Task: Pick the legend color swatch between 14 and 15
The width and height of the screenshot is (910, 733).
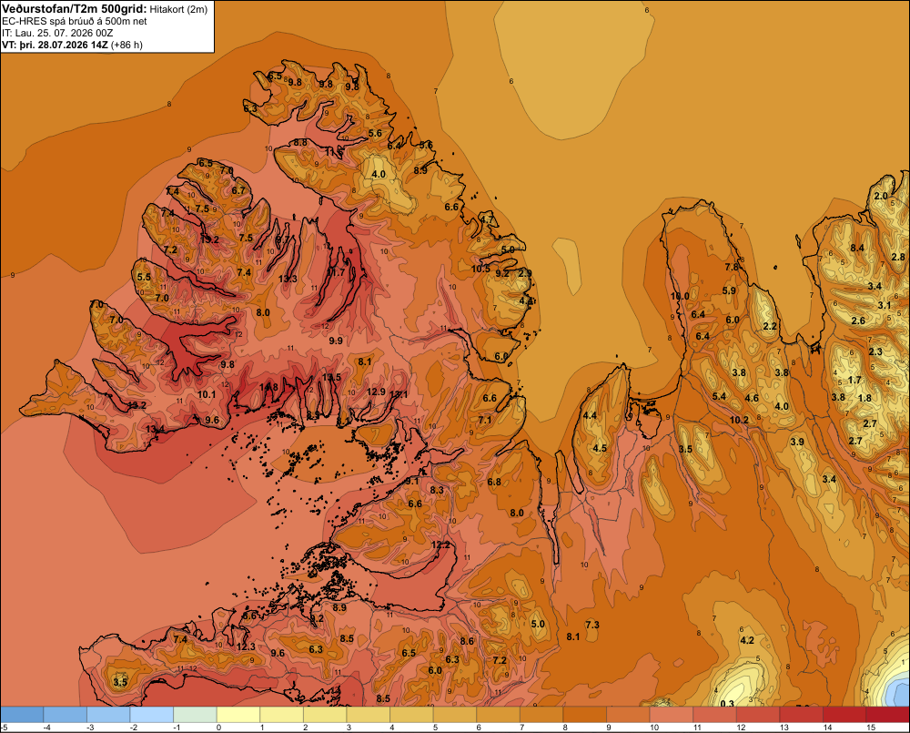Action: [844, 714]
